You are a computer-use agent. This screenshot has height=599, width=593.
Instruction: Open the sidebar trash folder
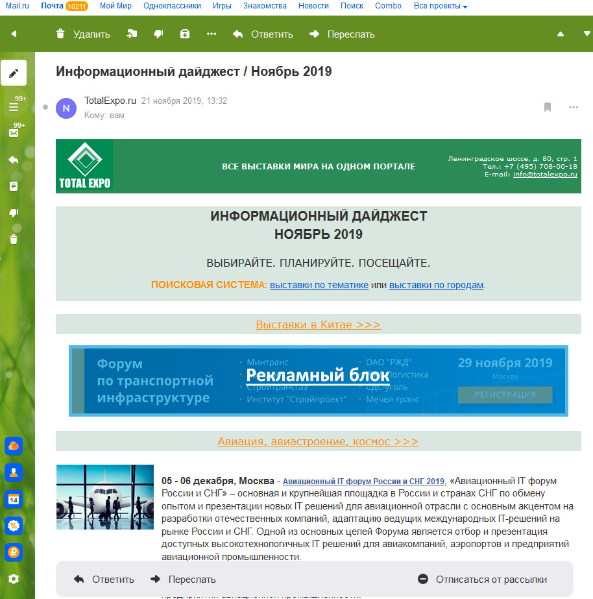[x=14, y=239]
